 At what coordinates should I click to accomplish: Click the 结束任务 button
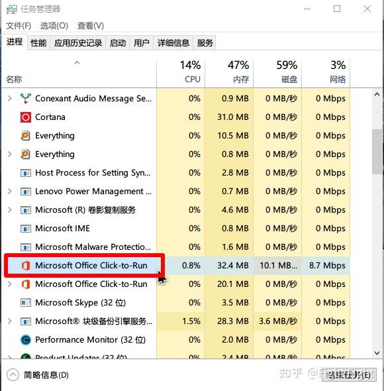[349, 375]
